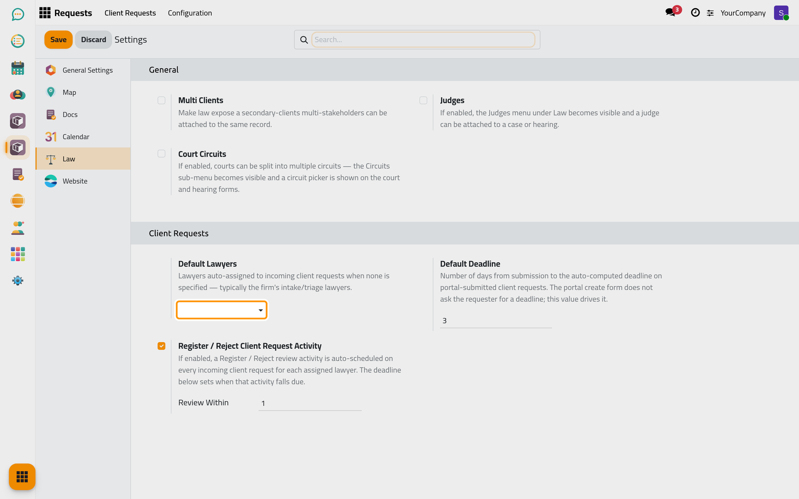The width and height of the screenshot is (799, 499).
Task: Click the orange app launcher button at bottom
Action: click(x=22, y=477)
